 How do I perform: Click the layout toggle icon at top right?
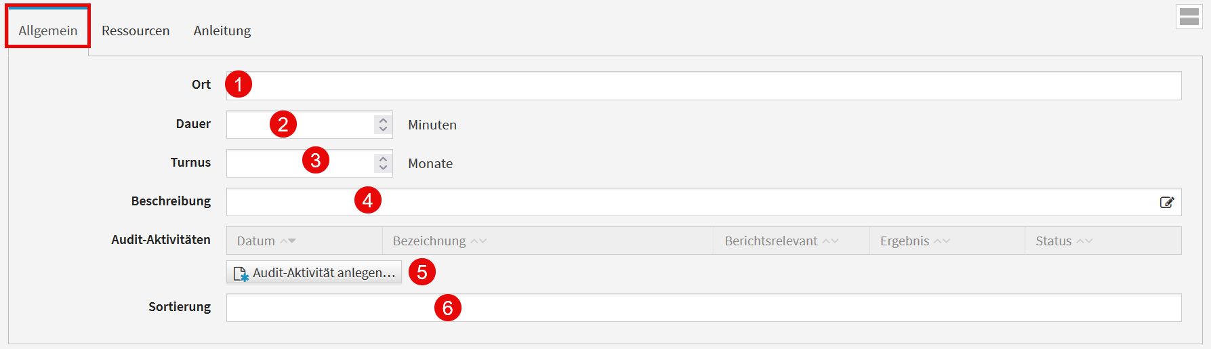click(1189, 18)
